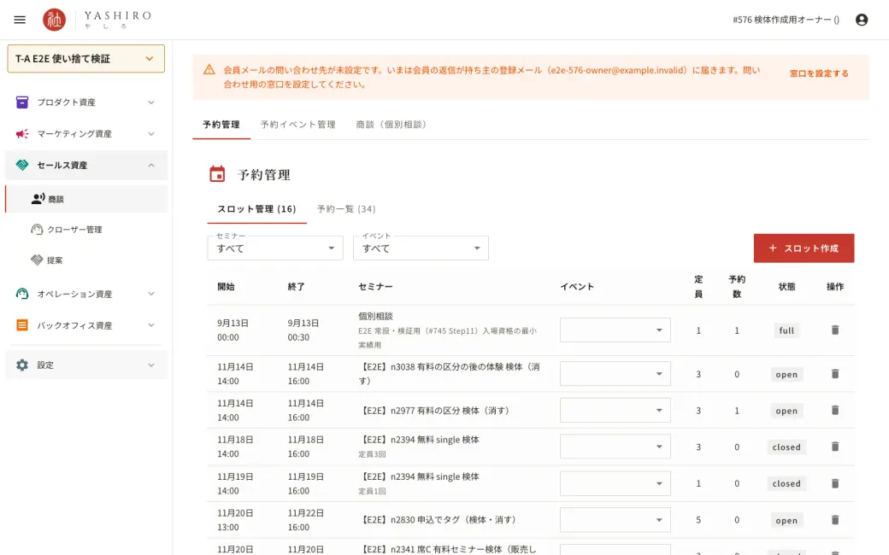
Task: Delete the 9月13日 個別相談 slot
Action: (x=834, y=330)
